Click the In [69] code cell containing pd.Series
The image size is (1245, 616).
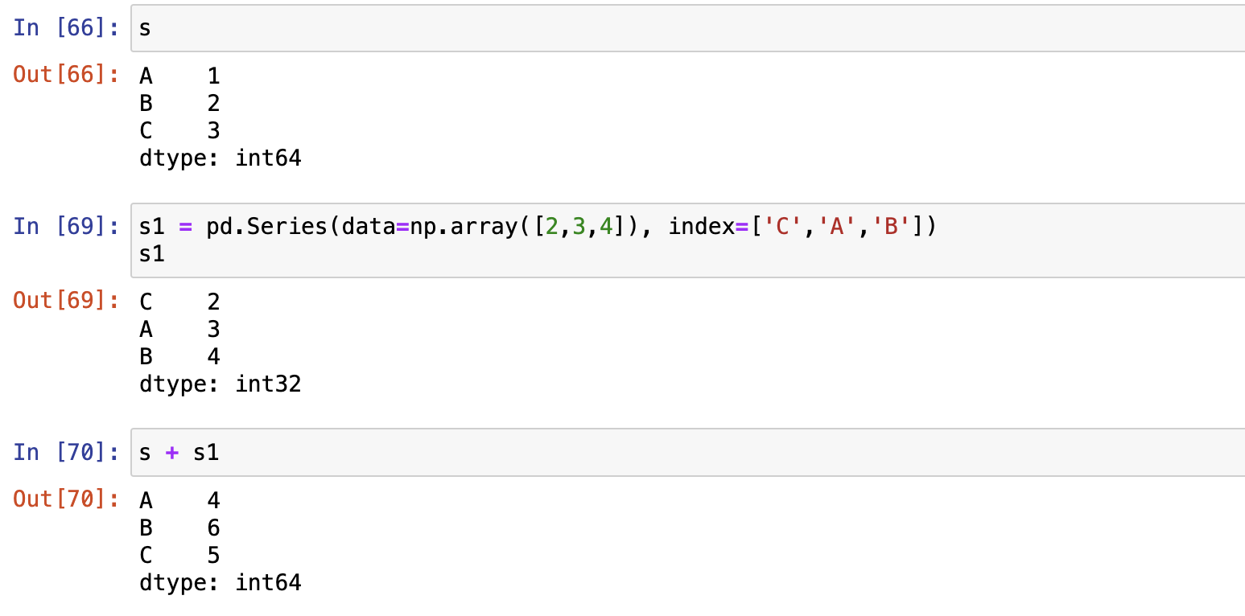pos(688,240)
